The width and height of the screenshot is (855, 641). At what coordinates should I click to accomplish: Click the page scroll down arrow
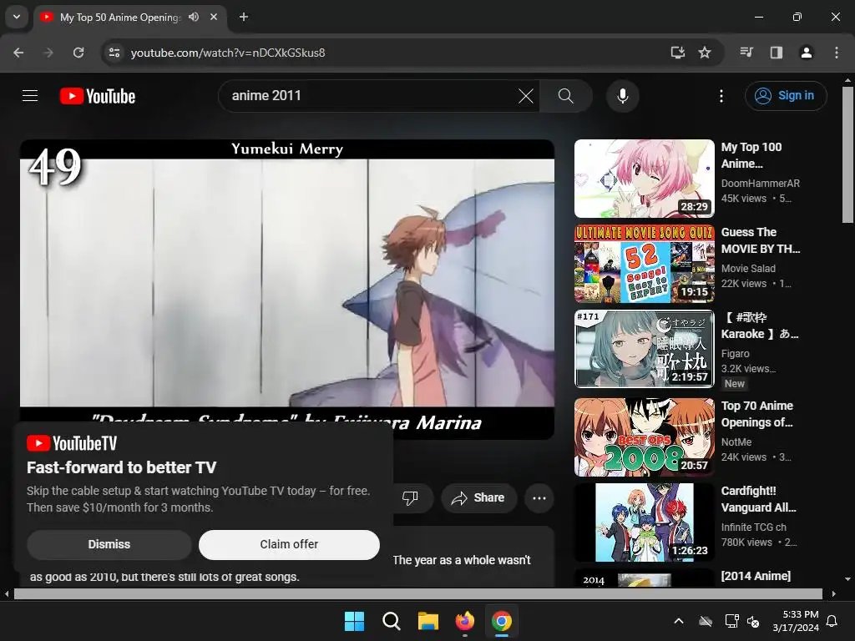[x=847, y=579]
